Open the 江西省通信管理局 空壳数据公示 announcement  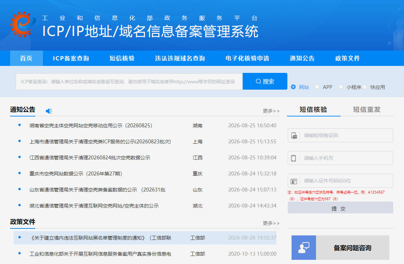click(x=90, y=158)
